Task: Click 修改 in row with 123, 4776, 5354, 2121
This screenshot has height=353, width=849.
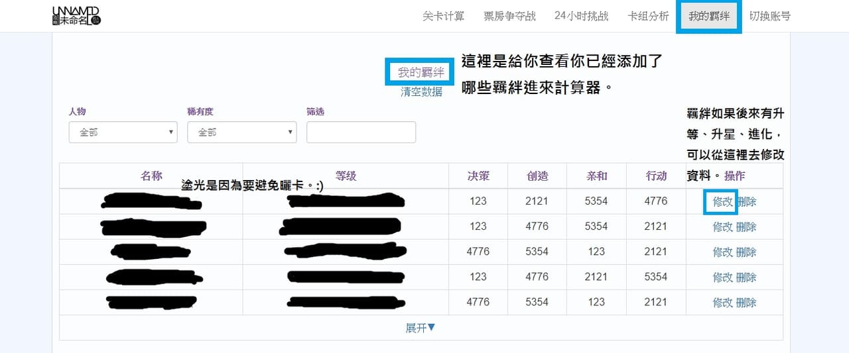Action: (x=722, y=227)
